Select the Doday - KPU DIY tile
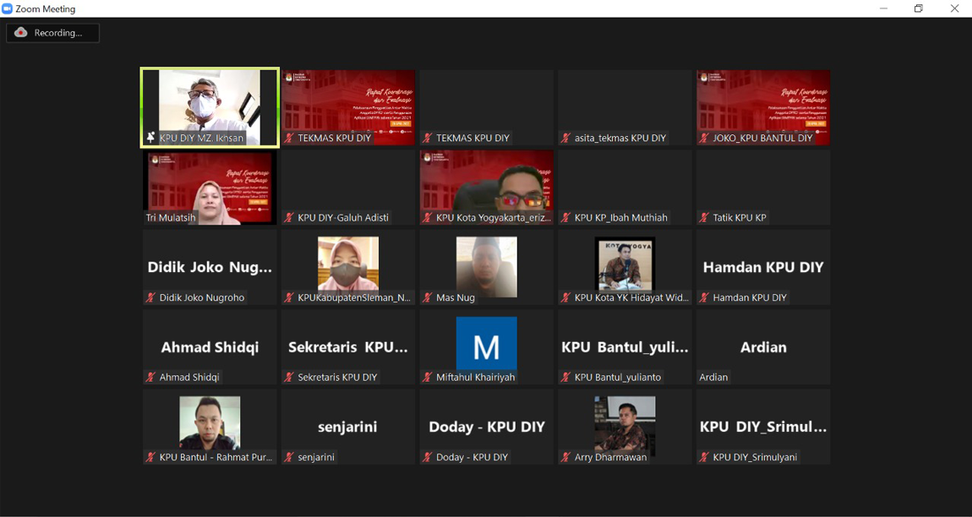 point(486,427)
